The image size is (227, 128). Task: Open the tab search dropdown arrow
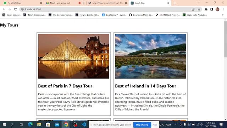[x=199, y=3]
